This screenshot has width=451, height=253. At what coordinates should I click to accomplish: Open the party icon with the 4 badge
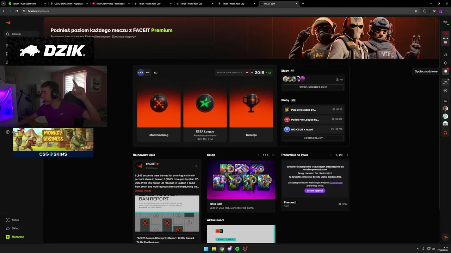click(x=445, y=82)
